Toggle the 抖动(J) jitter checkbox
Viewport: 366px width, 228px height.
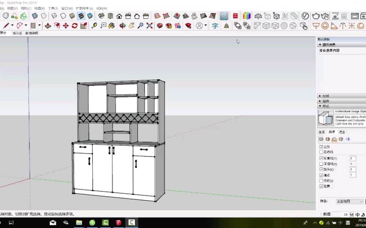click(320, 180)
